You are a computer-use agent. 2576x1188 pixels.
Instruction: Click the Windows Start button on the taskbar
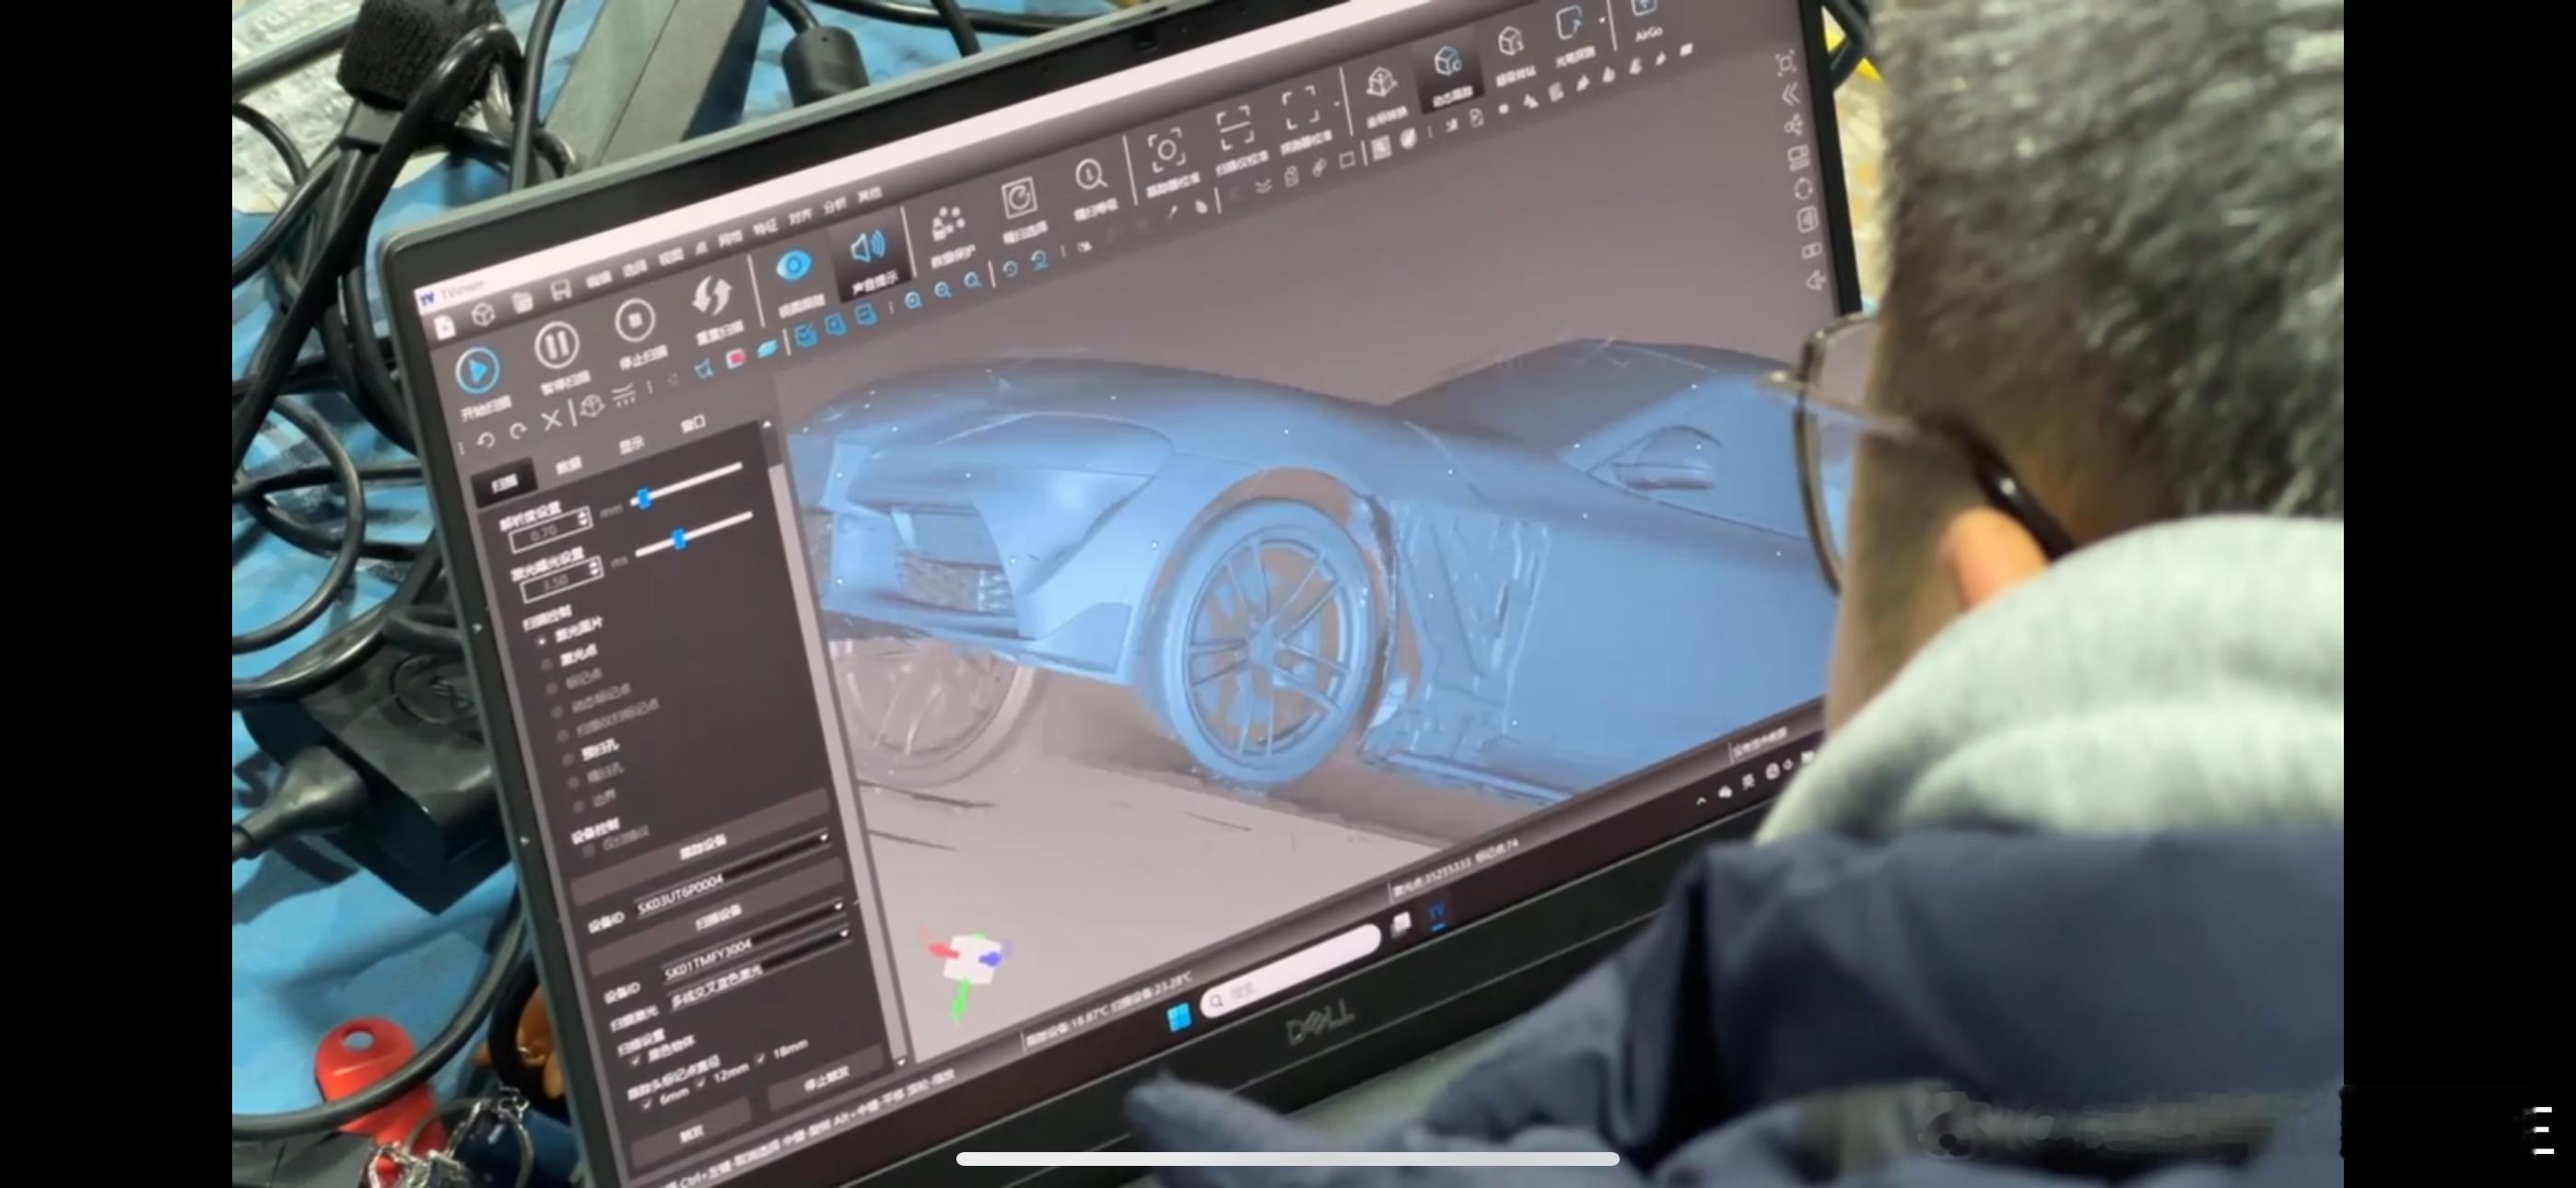click(x=1179, y=1017)
